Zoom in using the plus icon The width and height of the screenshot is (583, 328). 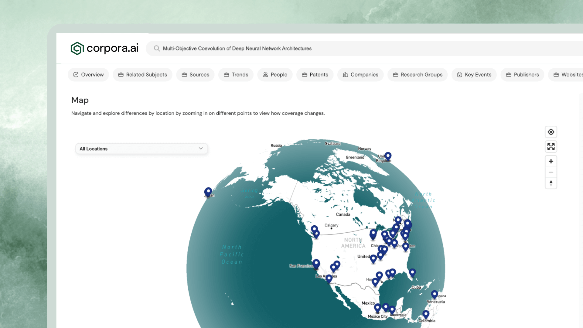pyautogui.click(x=551, y=161)
